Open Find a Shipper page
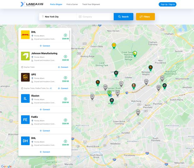This screenshot has width=194, height=168. tap(56, 4)
